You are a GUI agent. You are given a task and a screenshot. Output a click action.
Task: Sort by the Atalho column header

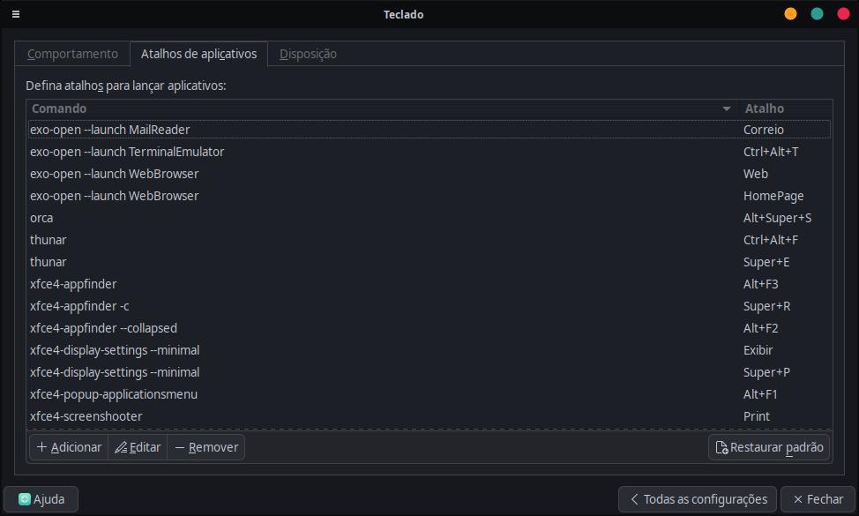tap(764, 108)
